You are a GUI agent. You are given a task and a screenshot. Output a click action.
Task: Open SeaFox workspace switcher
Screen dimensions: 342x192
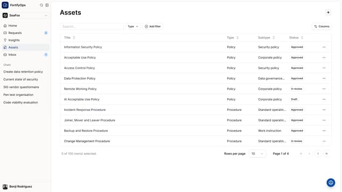coord(25,15)
